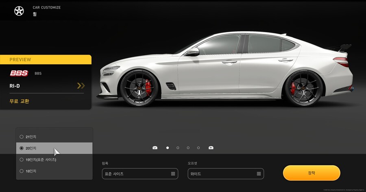Choose the 18인치 wheel size
Viewport: 366px width, 192px height.
pos(22,171)
